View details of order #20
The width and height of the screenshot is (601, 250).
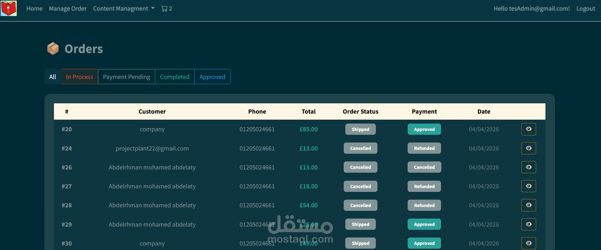[528, 129]
